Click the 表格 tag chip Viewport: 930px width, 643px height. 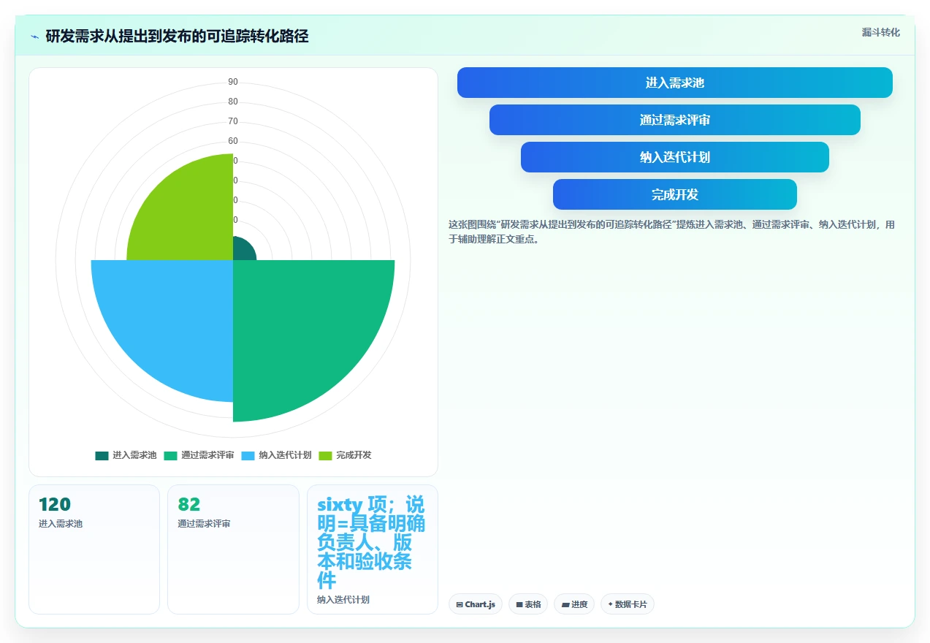coord(528,604)
